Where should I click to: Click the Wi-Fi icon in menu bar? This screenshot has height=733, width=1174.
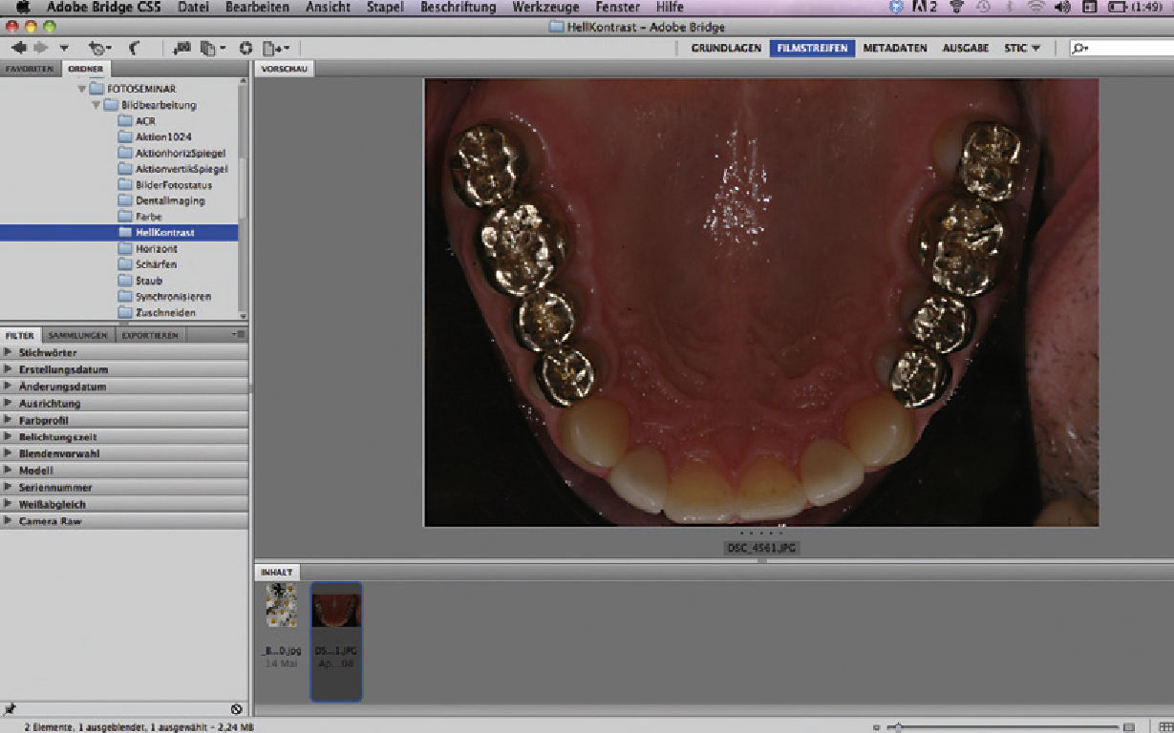(1035, 8)
